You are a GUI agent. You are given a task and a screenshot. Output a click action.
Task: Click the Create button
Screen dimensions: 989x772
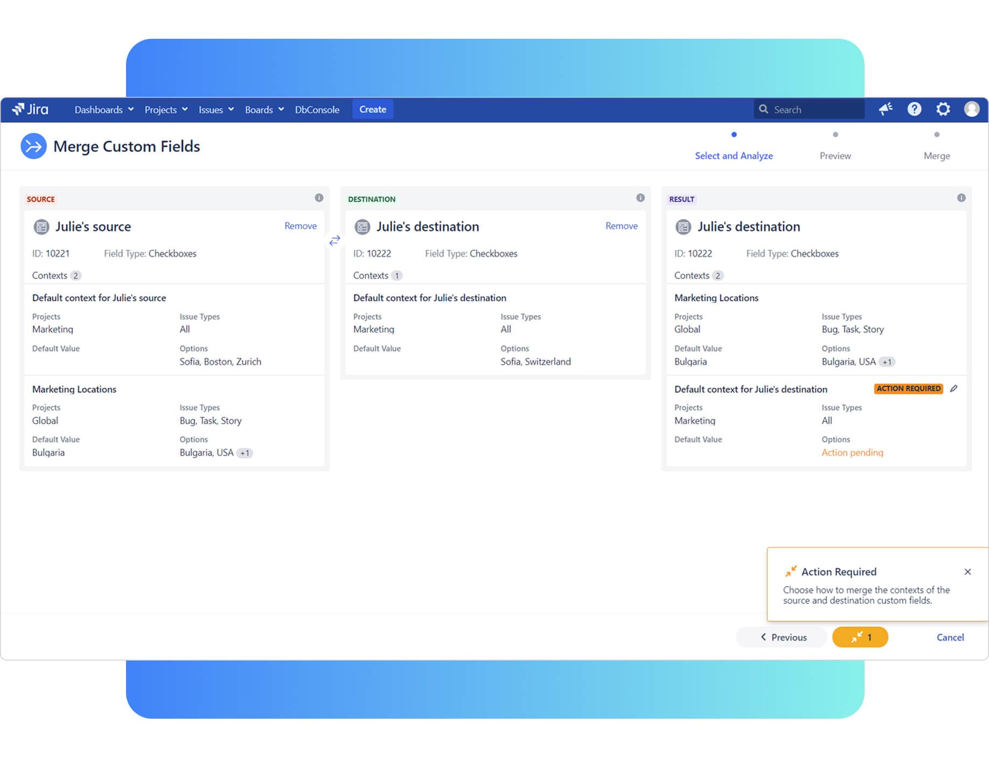click(x=372, y=109)
